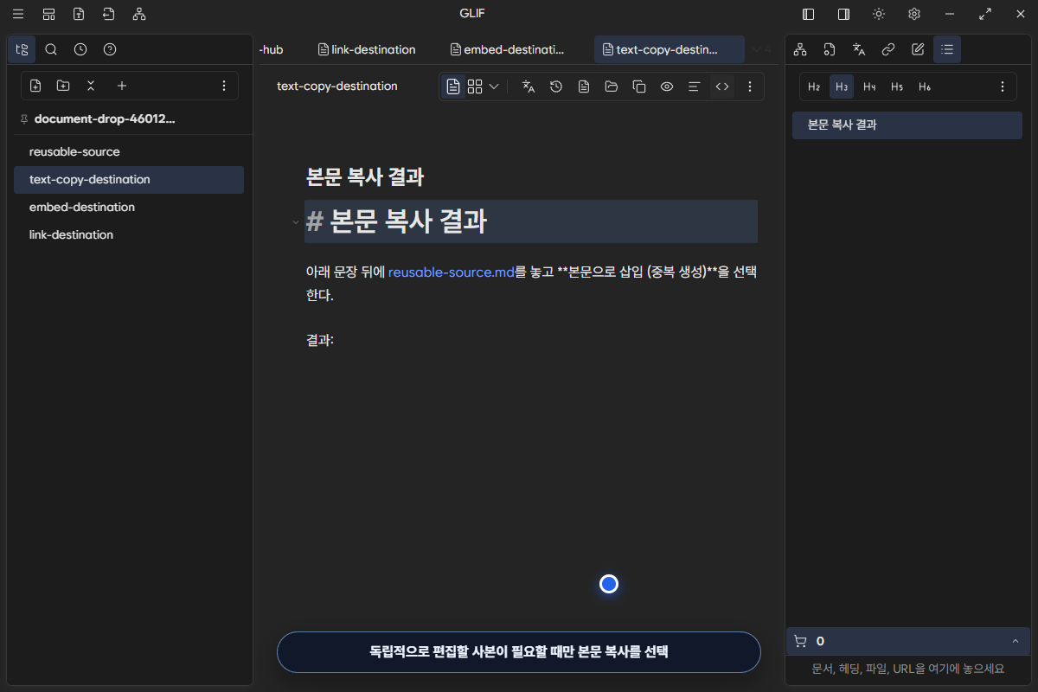Click the translate icon in editor toolbar
1038x692 pixels.
tap(529, 86)
